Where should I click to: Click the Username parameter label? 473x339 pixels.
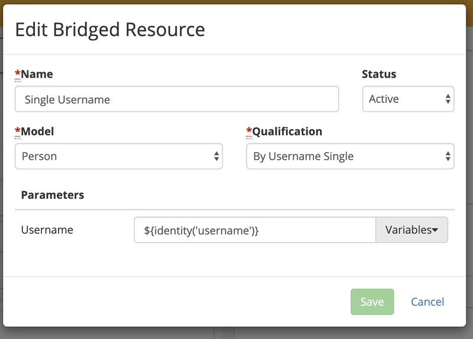(47, 230)
